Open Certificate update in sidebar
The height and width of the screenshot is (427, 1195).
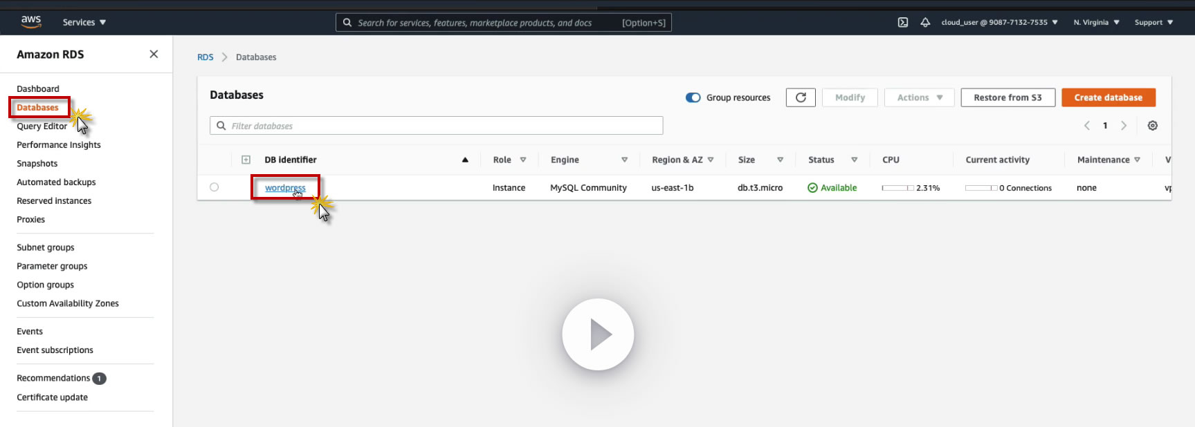(x=52, y=397)
